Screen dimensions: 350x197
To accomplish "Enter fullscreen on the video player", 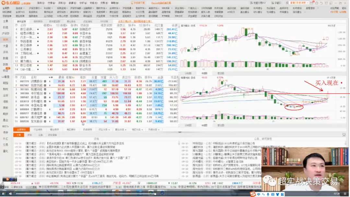I will tap(345, 194).
